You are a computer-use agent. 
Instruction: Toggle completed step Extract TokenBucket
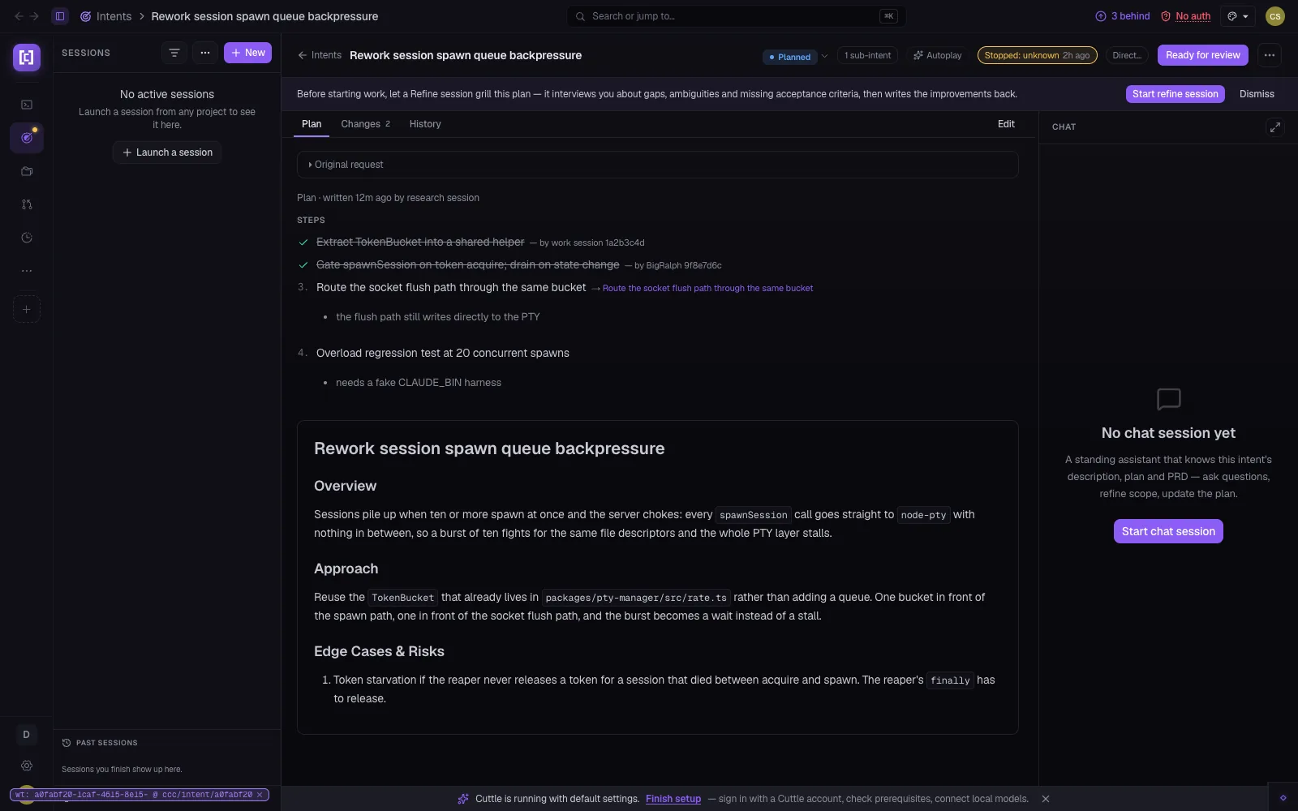coord(303,242)
